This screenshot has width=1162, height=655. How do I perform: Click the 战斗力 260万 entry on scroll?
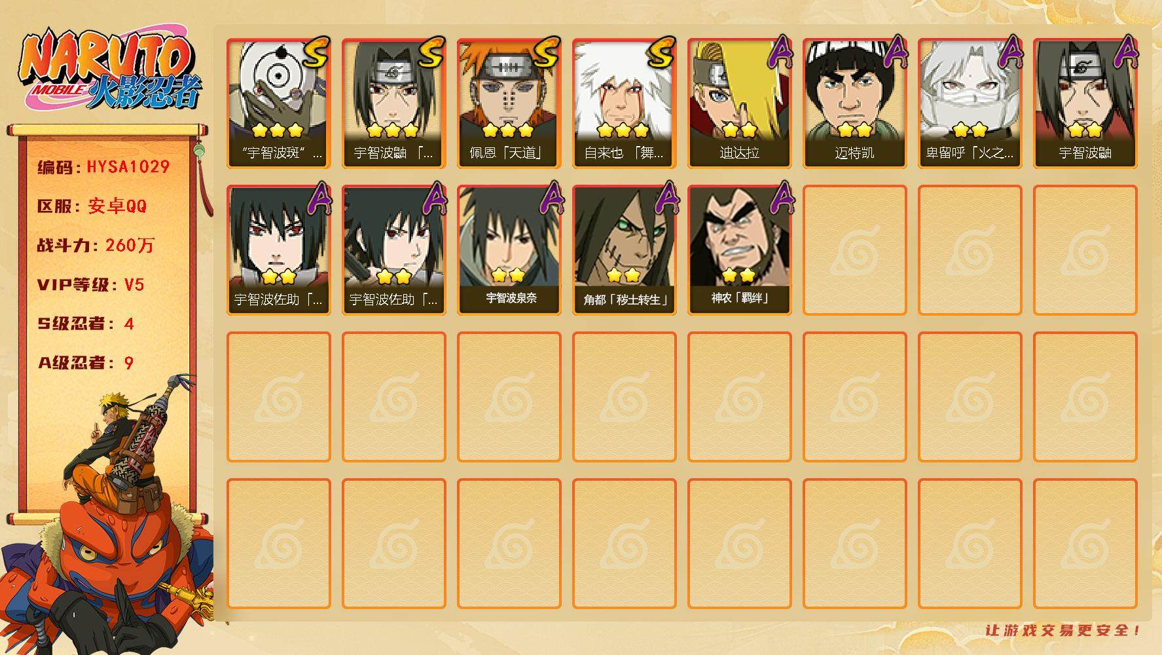pos(96,246)
